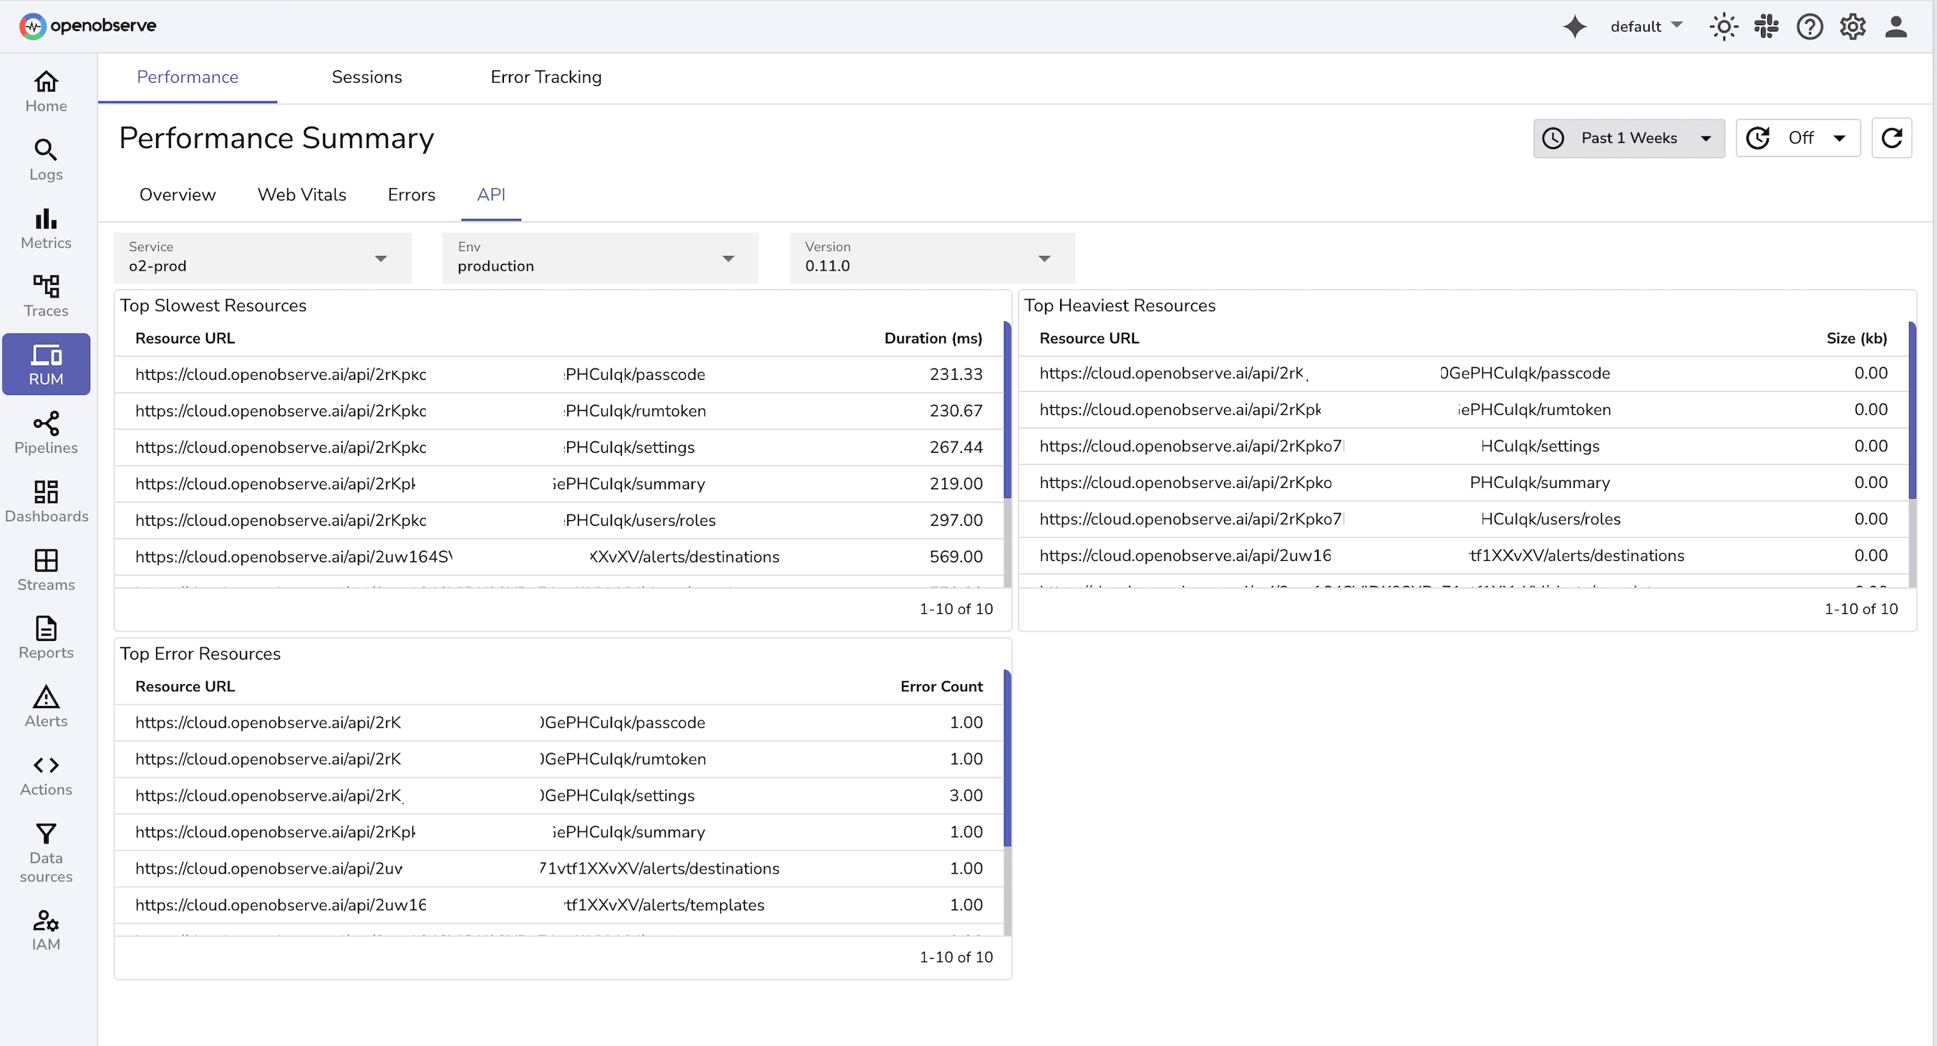
Task: Select Metrics in the sidebar
Action: coord(45,229)
